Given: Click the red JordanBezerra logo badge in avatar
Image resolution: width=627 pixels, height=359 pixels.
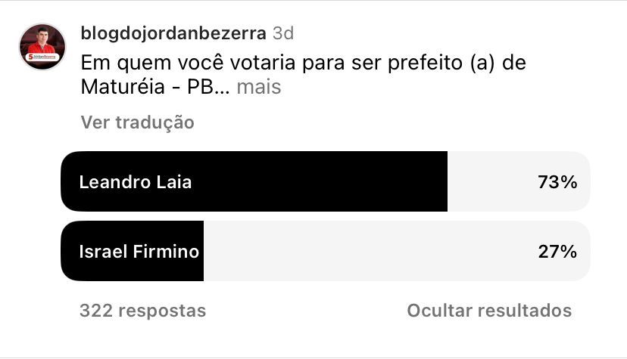Looking at the screenshot, I should (42, 57).
